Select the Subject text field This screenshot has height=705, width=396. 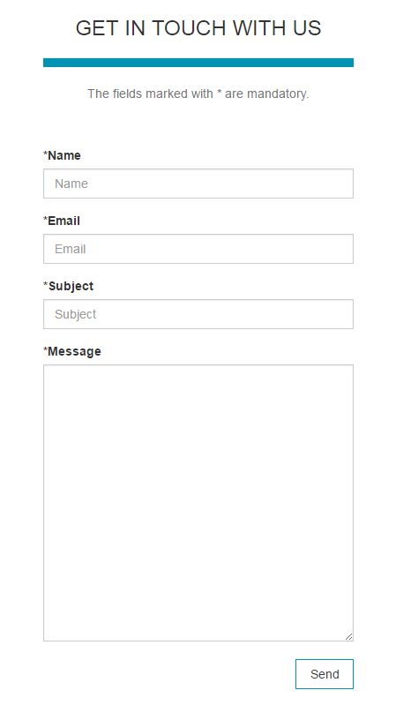[x=198, y=314]
